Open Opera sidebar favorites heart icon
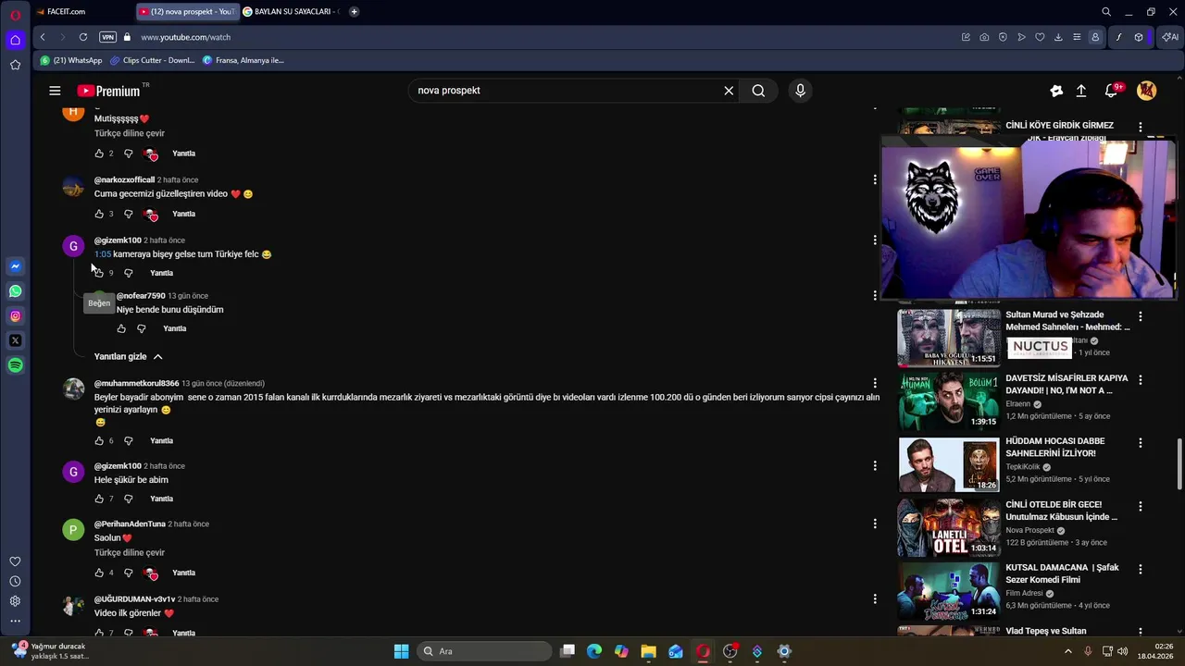This screenshot has height=666, width=1185. 15,561
